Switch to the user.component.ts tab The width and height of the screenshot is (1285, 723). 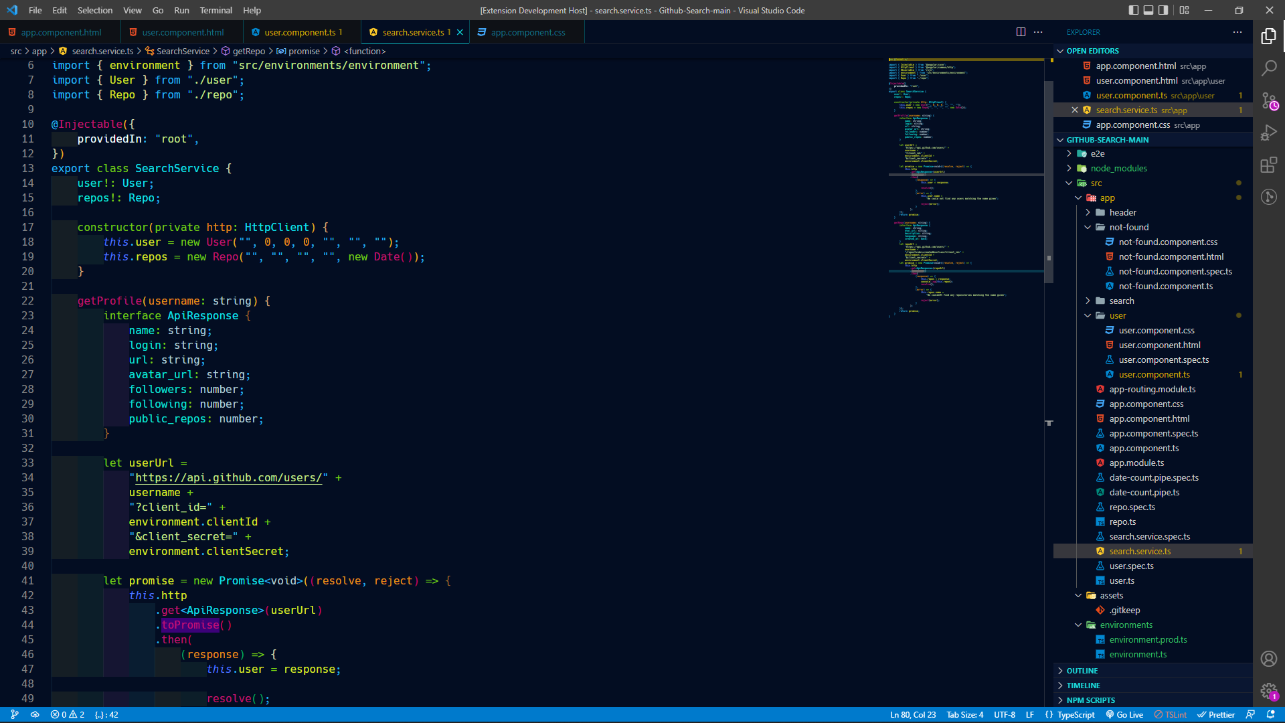(x=299, y=32)
